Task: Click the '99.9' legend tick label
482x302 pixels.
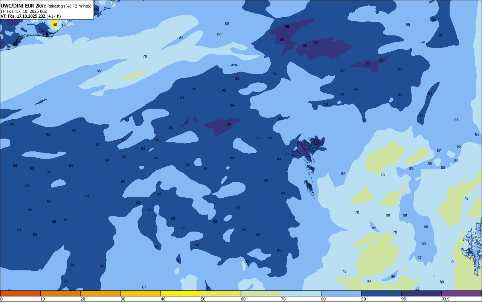Action: [x=446, y=299]
